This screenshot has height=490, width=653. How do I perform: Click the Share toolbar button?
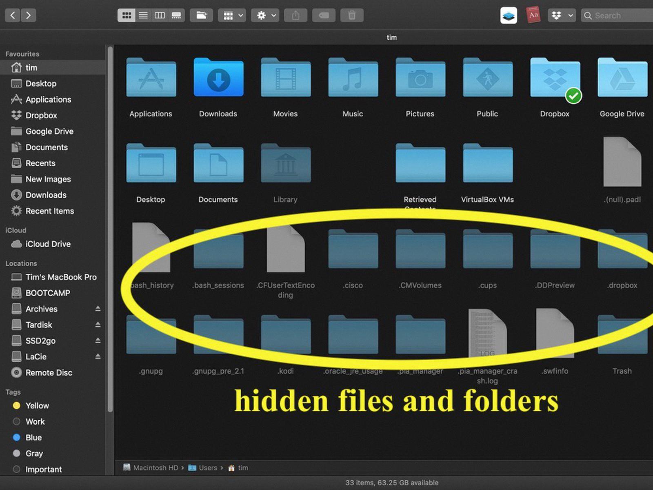[296, 16]
